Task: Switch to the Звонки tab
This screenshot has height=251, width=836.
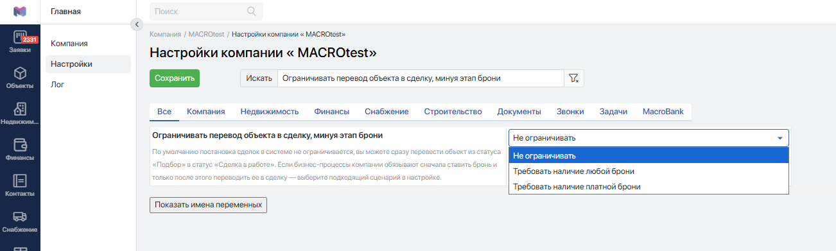Action: 570,112
